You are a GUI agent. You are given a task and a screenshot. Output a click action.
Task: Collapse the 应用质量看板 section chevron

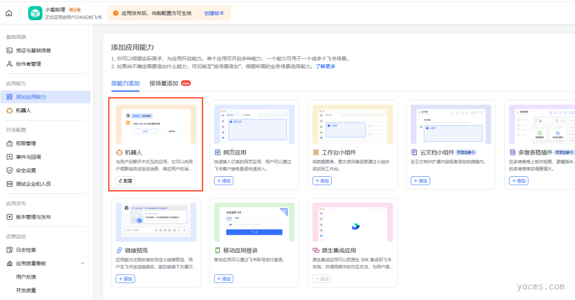tap(83, 263)
